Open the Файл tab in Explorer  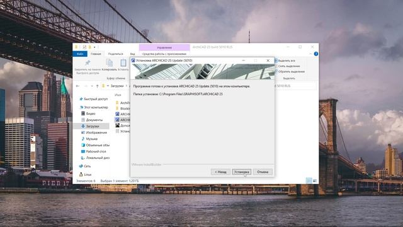[x=80, y=54]
